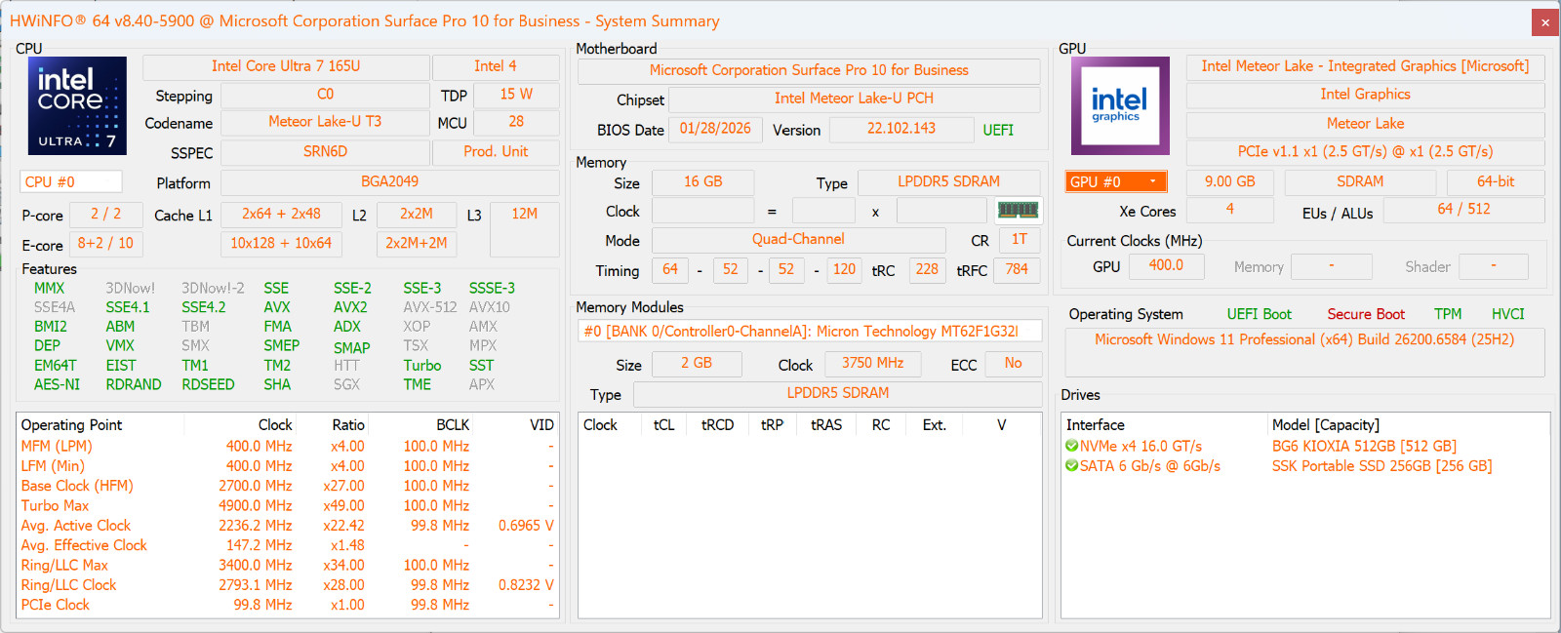Image resolution: width=1561 pixels, height=633 pixels.
Task: Click the PCIe v1.1 x1 GPU bus field
Action: pos(1365,152)
